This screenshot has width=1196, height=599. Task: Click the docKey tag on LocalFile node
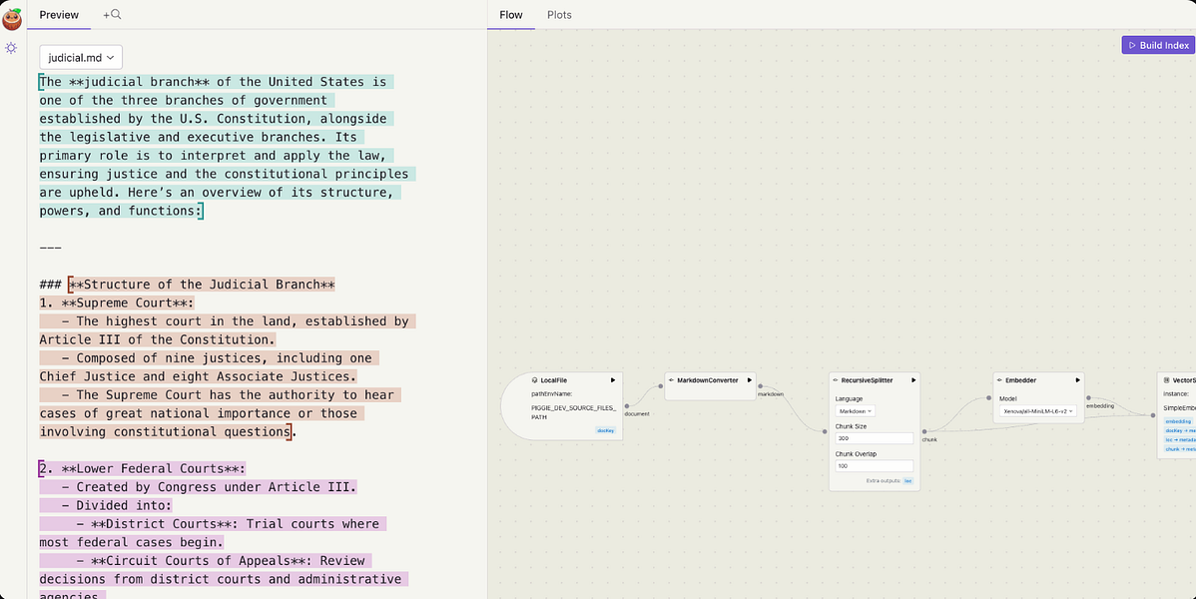606,431
